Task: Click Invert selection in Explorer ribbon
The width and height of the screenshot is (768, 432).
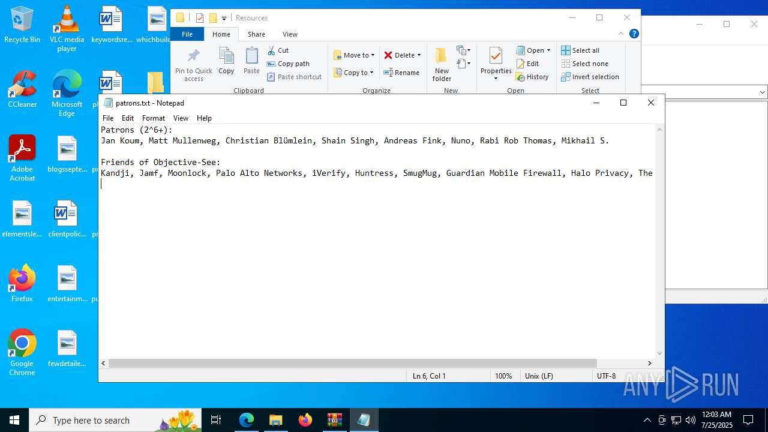Action: tap(590, 77)
